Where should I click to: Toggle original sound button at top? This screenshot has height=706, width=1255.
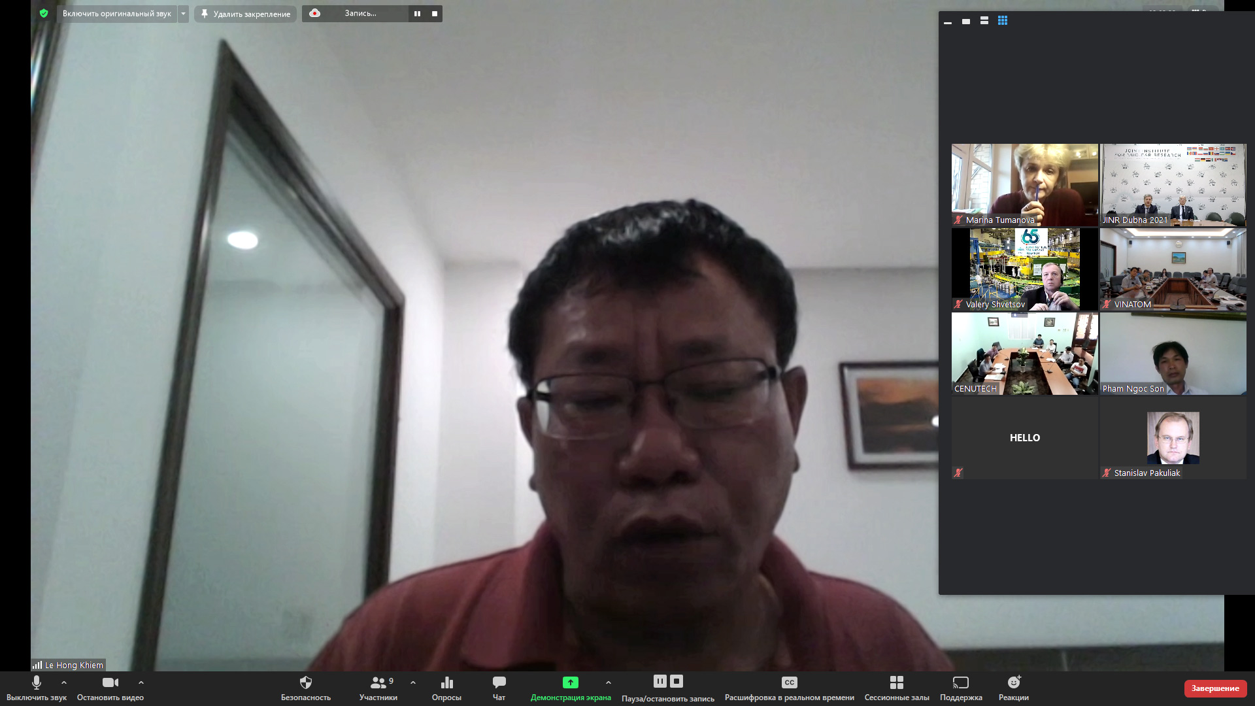116,14
